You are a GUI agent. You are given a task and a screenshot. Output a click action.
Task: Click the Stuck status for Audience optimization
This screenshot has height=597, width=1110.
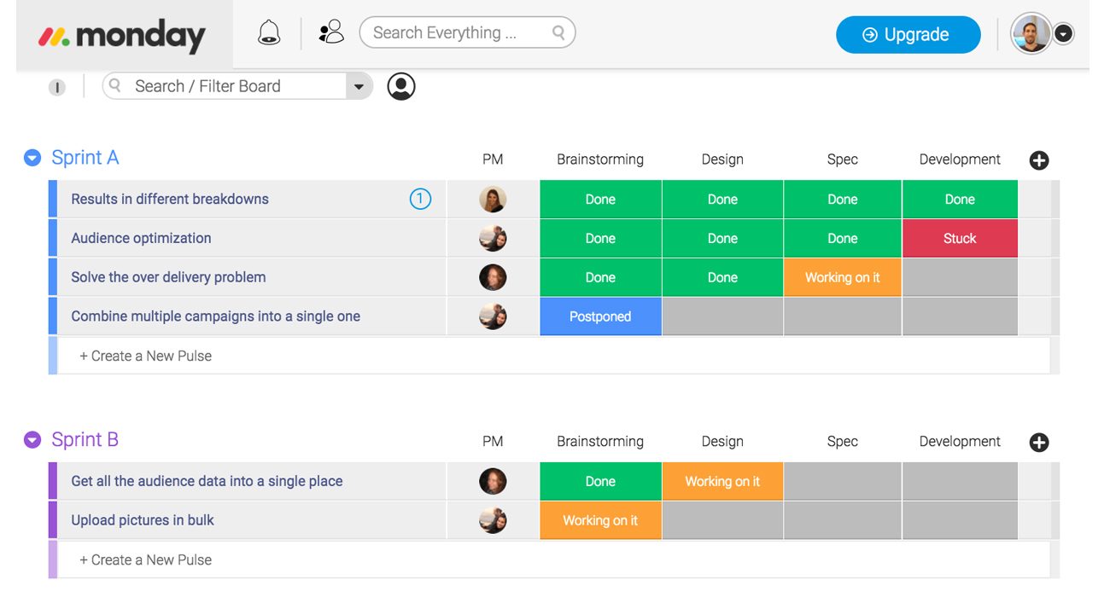[x=959, y=238]
